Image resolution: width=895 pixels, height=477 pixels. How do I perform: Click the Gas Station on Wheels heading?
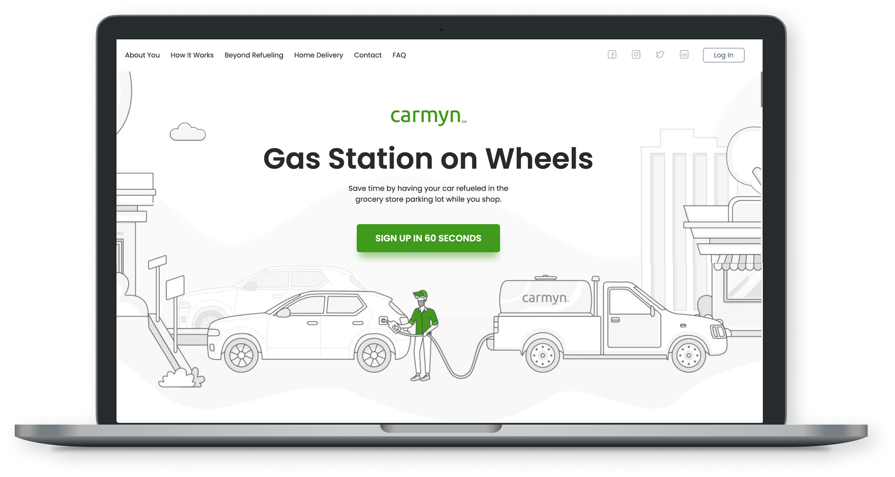pos(428,158)
